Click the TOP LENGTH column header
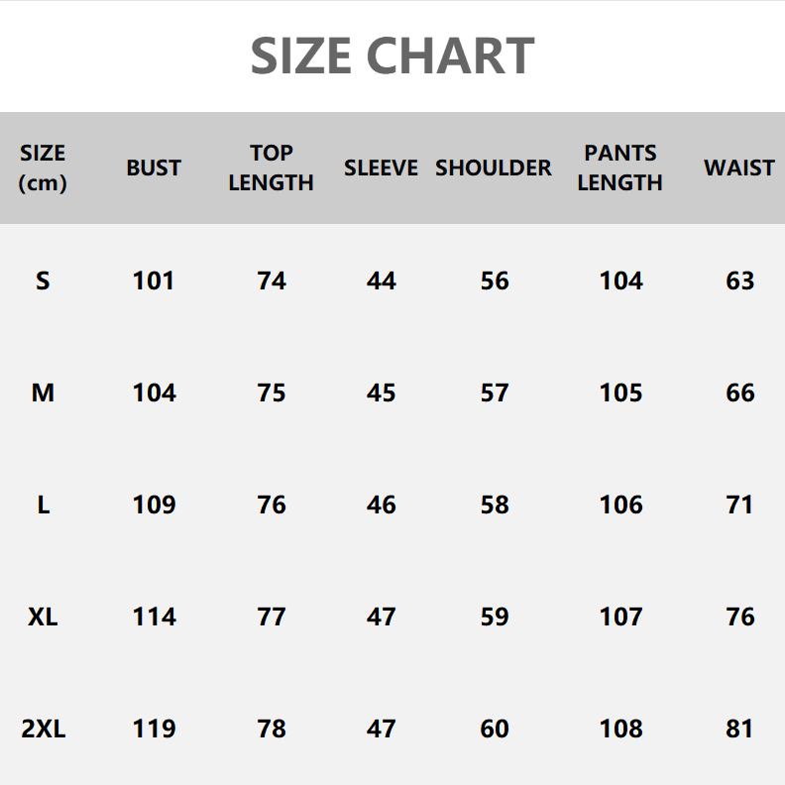The image size is (785, 785). pos(271,168)
